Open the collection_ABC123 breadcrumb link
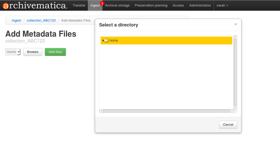The height and width of the screenshot is (154, 280). pyautogui.click(x=41, y=21)
